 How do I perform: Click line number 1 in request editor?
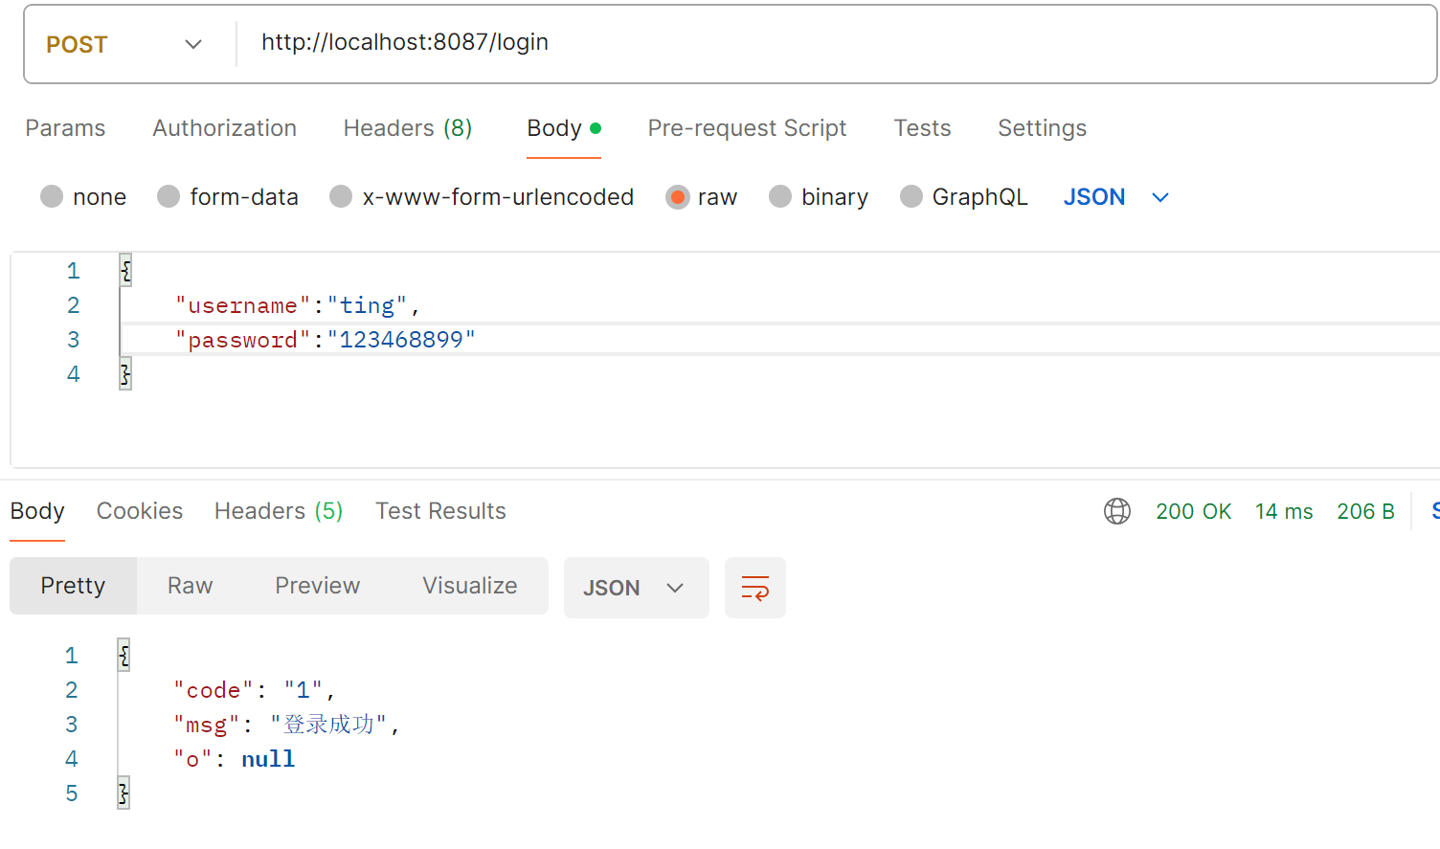coord(73,271)
